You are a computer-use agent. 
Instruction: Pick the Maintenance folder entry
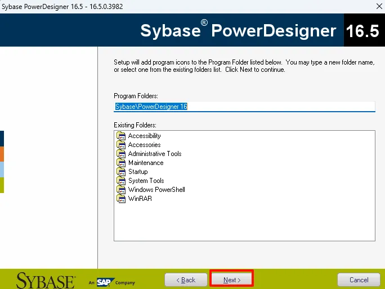(146, 163)
